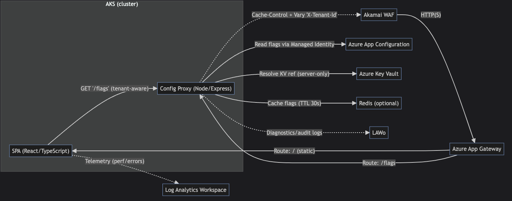
Task: Click the AKS (cluster) group title
Action: (x=122, y=4)
